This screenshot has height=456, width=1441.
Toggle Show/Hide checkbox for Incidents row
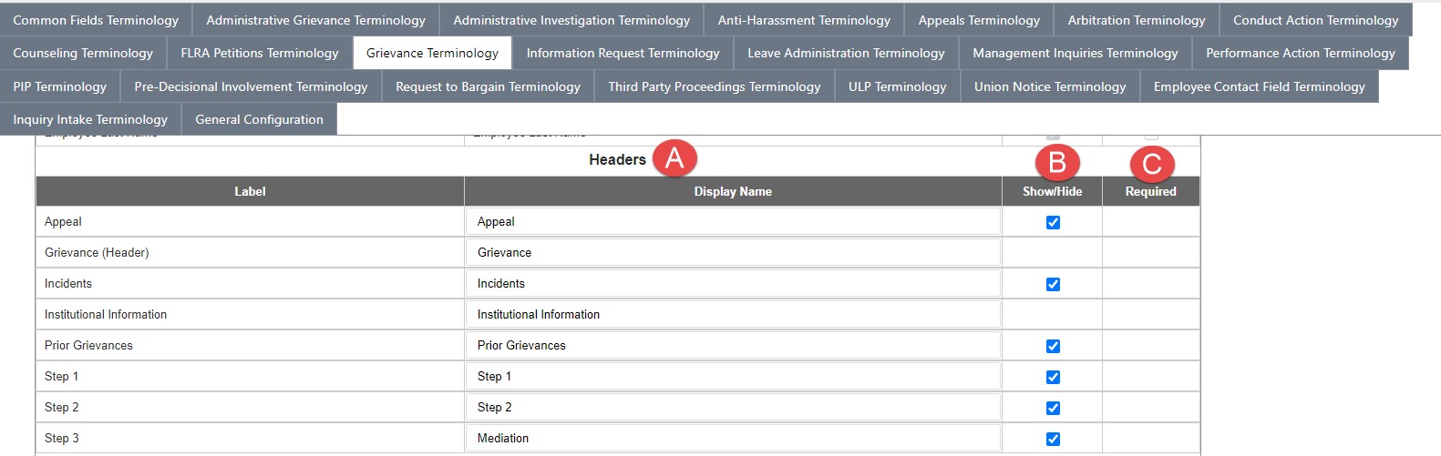click(1053, 284)
